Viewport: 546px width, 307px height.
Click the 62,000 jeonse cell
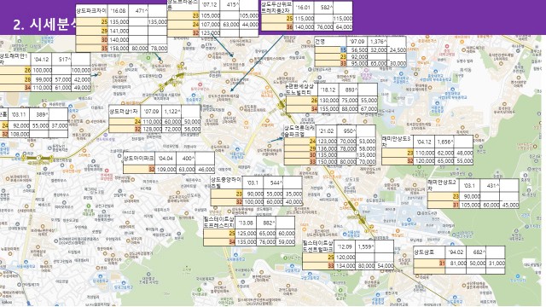[444, 153]
